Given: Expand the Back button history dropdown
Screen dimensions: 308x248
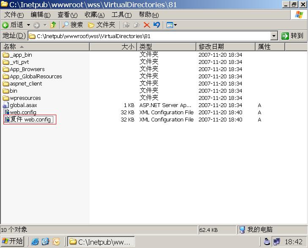Looking at the screenshot, I should tap(28, 25).
